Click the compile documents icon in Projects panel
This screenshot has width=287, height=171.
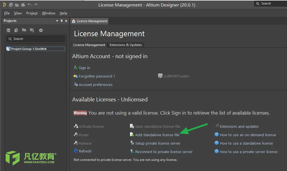pyautogui.click(x=16, y=30)
